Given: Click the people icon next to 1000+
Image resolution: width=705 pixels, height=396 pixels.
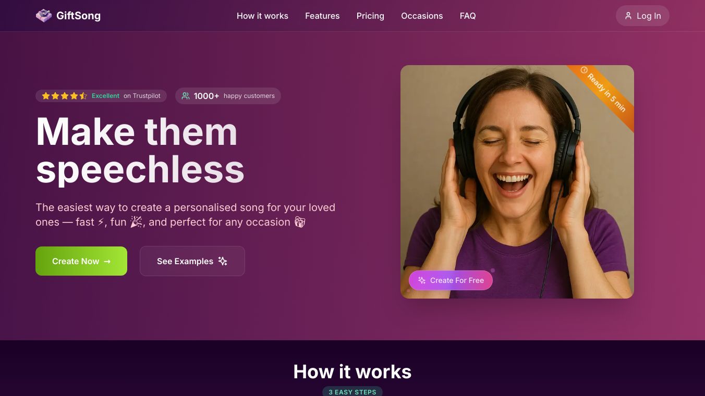Looking at the screenshot, I should 186,96.
